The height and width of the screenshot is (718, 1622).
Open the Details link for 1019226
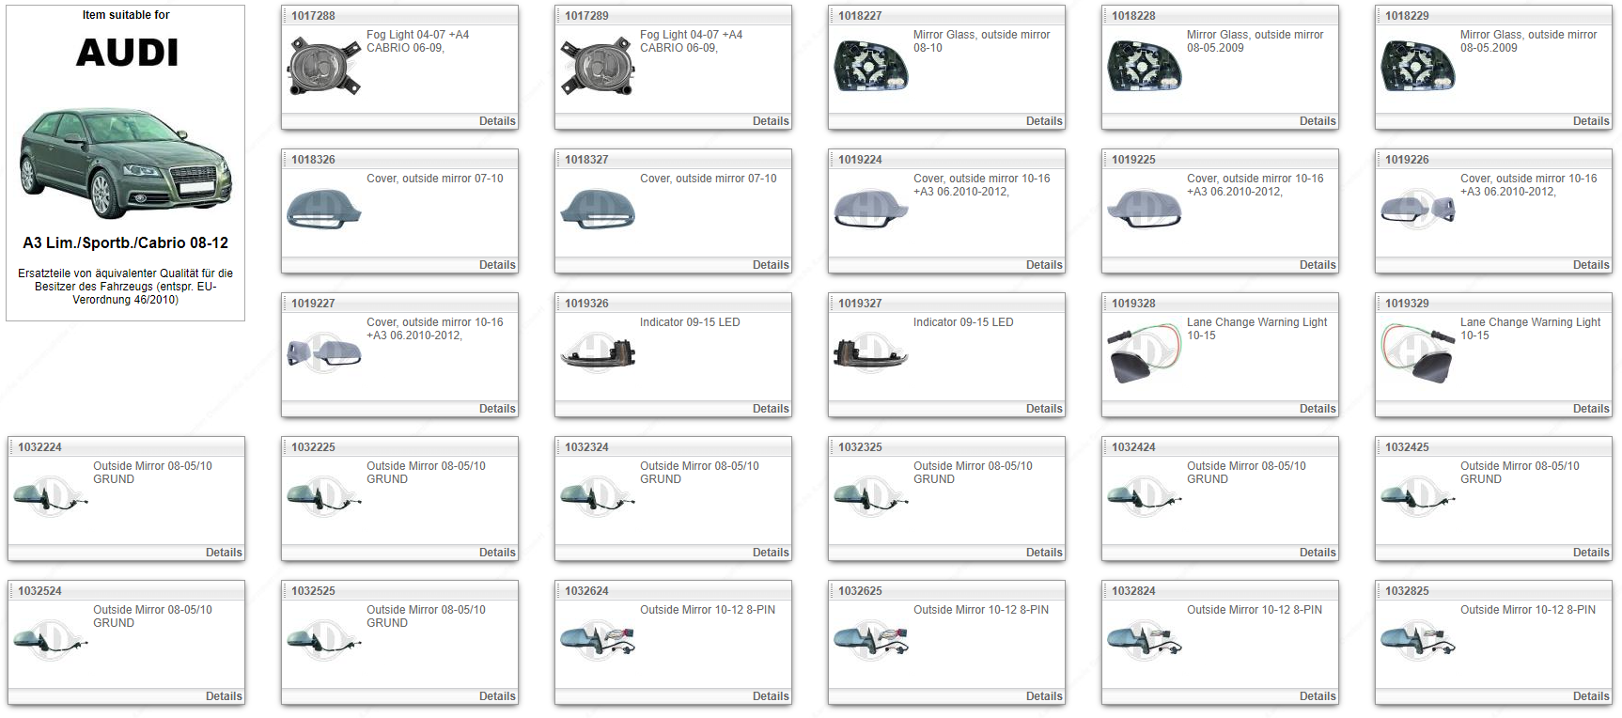click(x=1590, y=265)
